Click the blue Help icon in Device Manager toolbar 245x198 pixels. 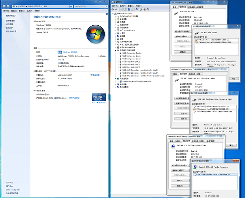coord(129,10)
